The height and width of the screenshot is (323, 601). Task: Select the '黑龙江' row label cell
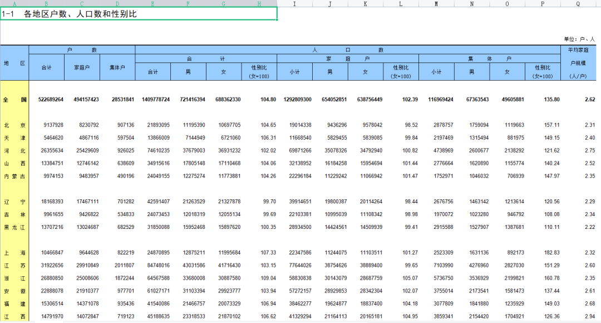coord(14,227)
